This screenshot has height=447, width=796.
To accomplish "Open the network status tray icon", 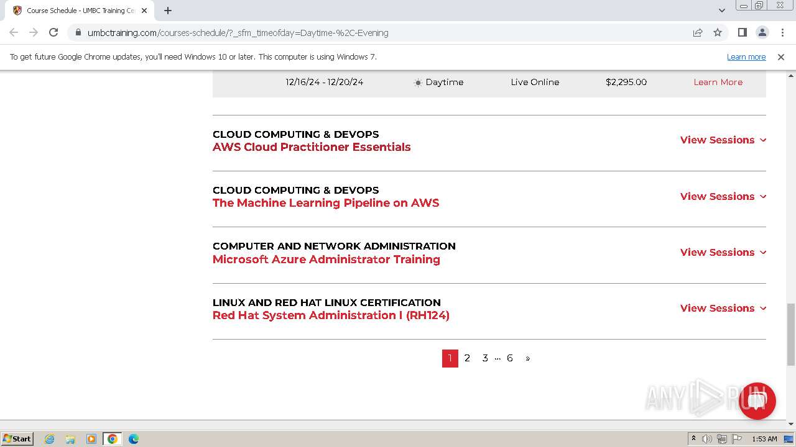I will [722, 439].
